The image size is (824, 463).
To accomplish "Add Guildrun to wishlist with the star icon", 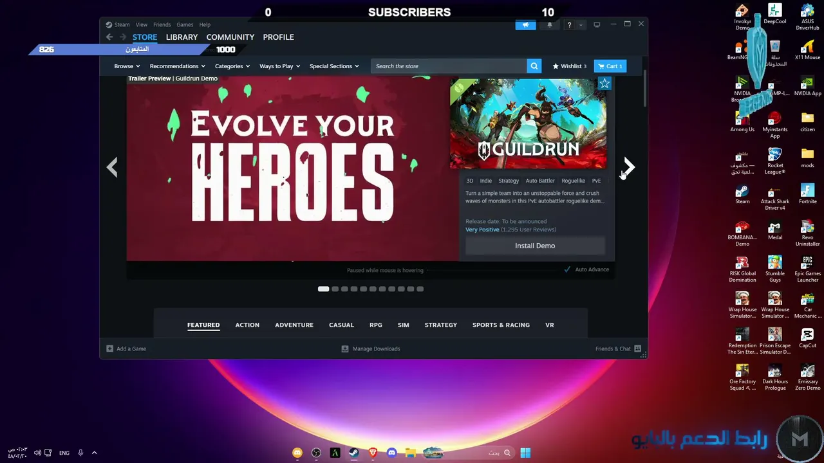I will click(x=604, y=84).
